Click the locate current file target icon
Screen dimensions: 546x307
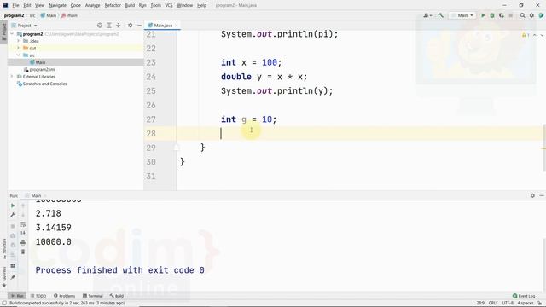point(100,26)
